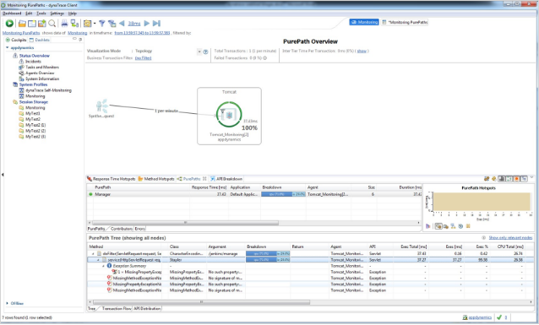Click the green check status bar icon

(499, 317)
